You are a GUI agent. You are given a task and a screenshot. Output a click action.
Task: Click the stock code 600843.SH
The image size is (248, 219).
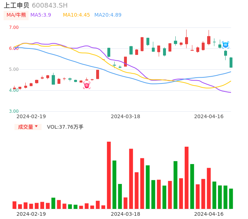point(50,5)
